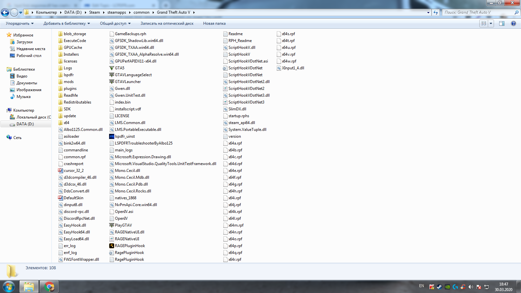Open Документы library in the navigation pane

pos(27,83)
